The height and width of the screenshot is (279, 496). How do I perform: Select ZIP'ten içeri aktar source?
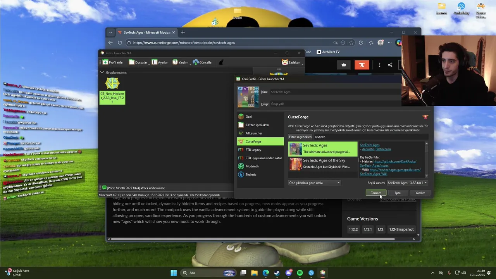pyautogui.click(x=260, y=125)
